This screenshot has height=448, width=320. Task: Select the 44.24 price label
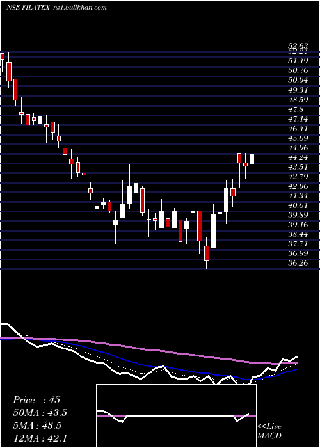[298, 157]
